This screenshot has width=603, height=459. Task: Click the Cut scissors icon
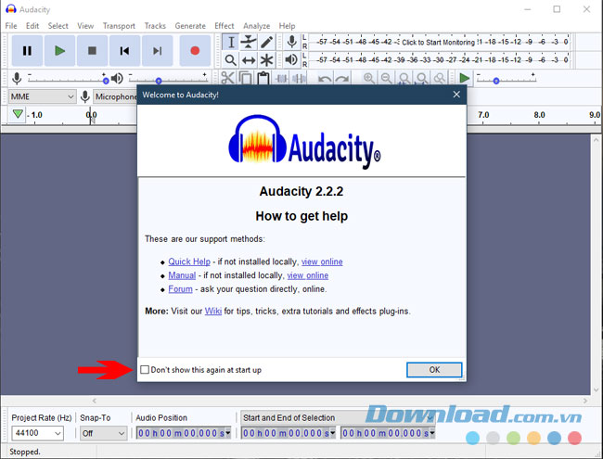pyautogui.click(x=227, y=79)
